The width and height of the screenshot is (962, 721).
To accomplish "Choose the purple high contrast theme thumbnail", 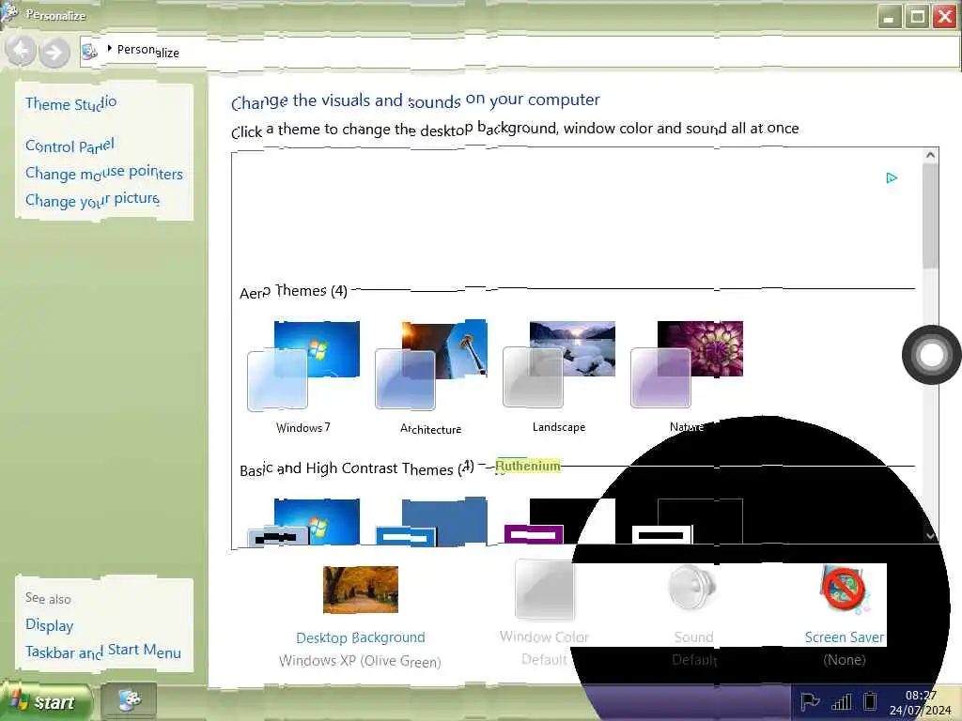I will pos(559,522).
